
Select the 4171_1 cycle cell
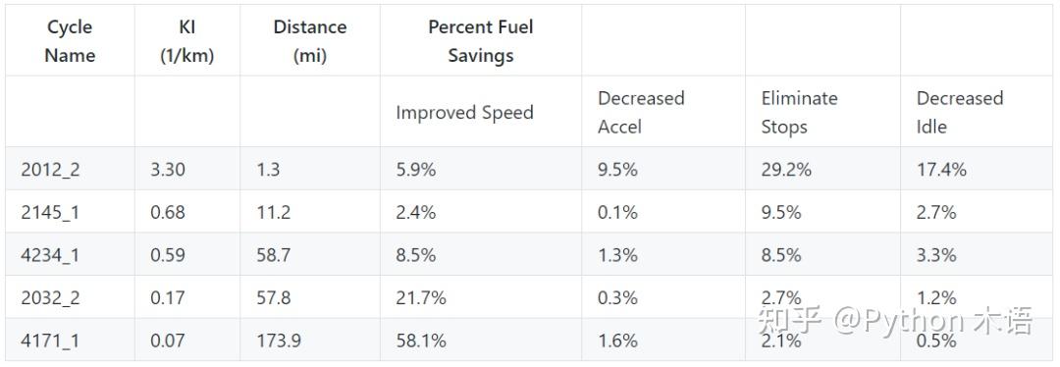(70, 340)
